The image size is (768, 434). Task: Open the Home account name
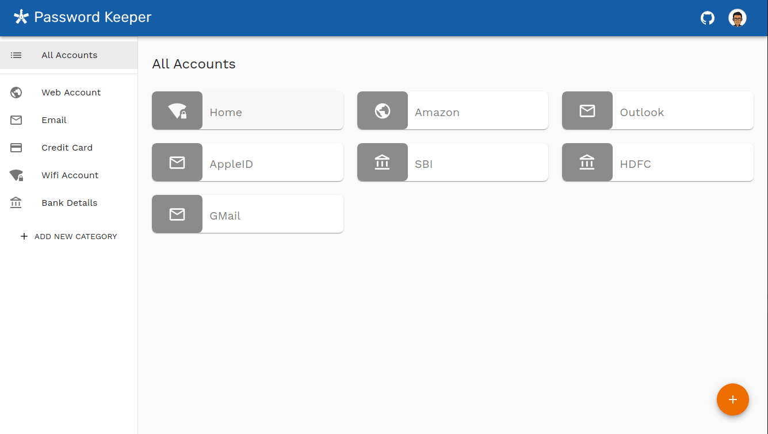point(226,113)
